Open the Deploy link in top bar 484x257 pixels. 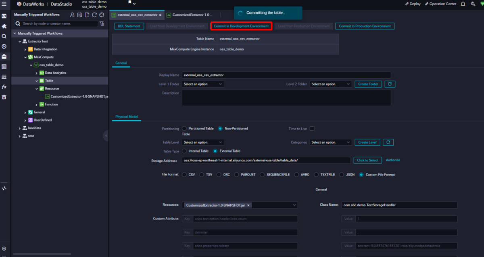tap(413, 4)
